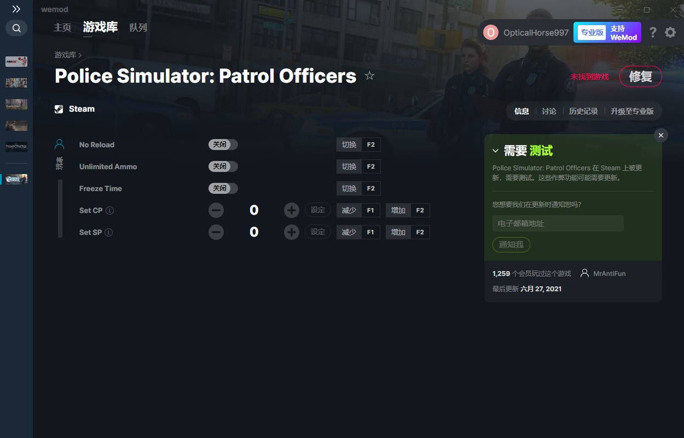Decrease Set SP with minus button
684x438 pixels.
tap(216, 232)
